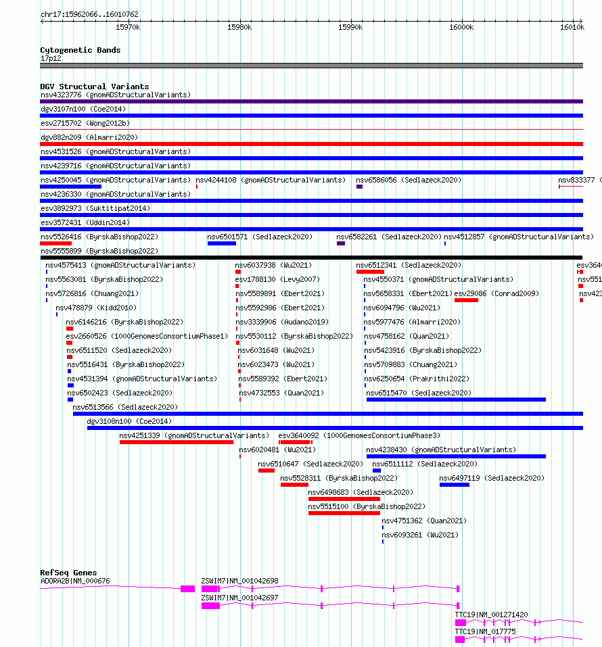
Task: Open variant nsv4323776 (gnomADStructuralVariants) label
Action: click(x=116, y=95)
